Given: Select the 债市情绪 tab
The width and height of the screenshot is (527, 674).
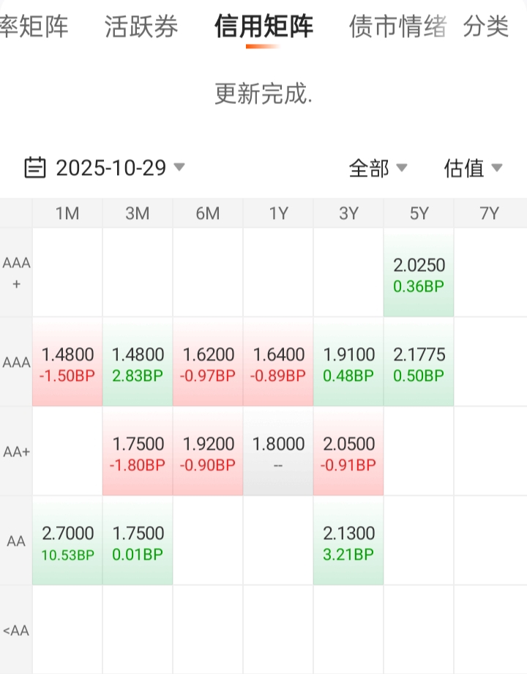Looking at the screenshot, I should pyautogui.click(x=397, y=27).
